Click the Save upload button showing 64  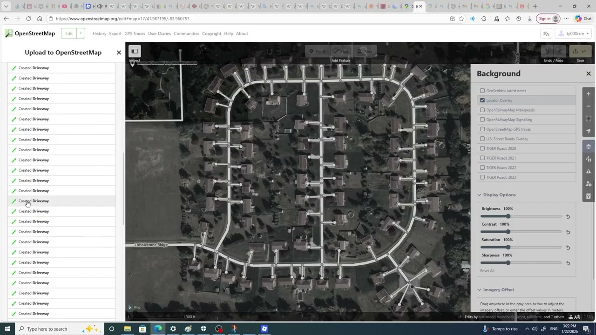point(580,51)
